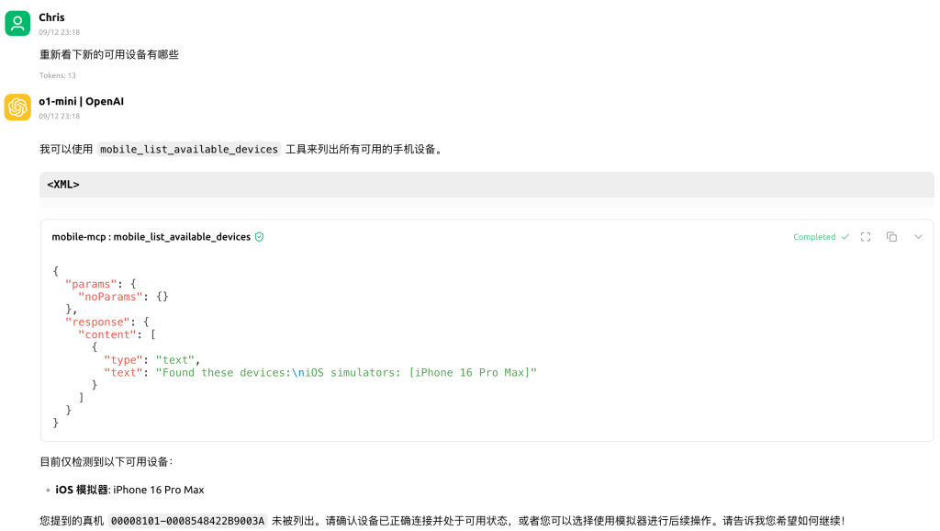Click the iOS 模拟器 bullet list item
Viewport: 940px width, 531px height.
point(129,490)
